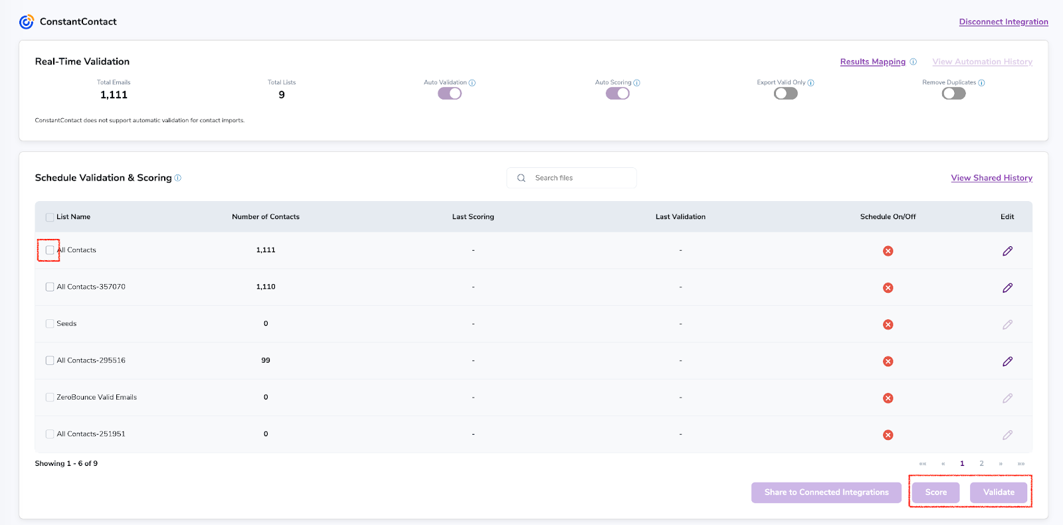Click the Disconnect Integration link
This screenshot has width=1063, height=525.
tap(1003, 22)
